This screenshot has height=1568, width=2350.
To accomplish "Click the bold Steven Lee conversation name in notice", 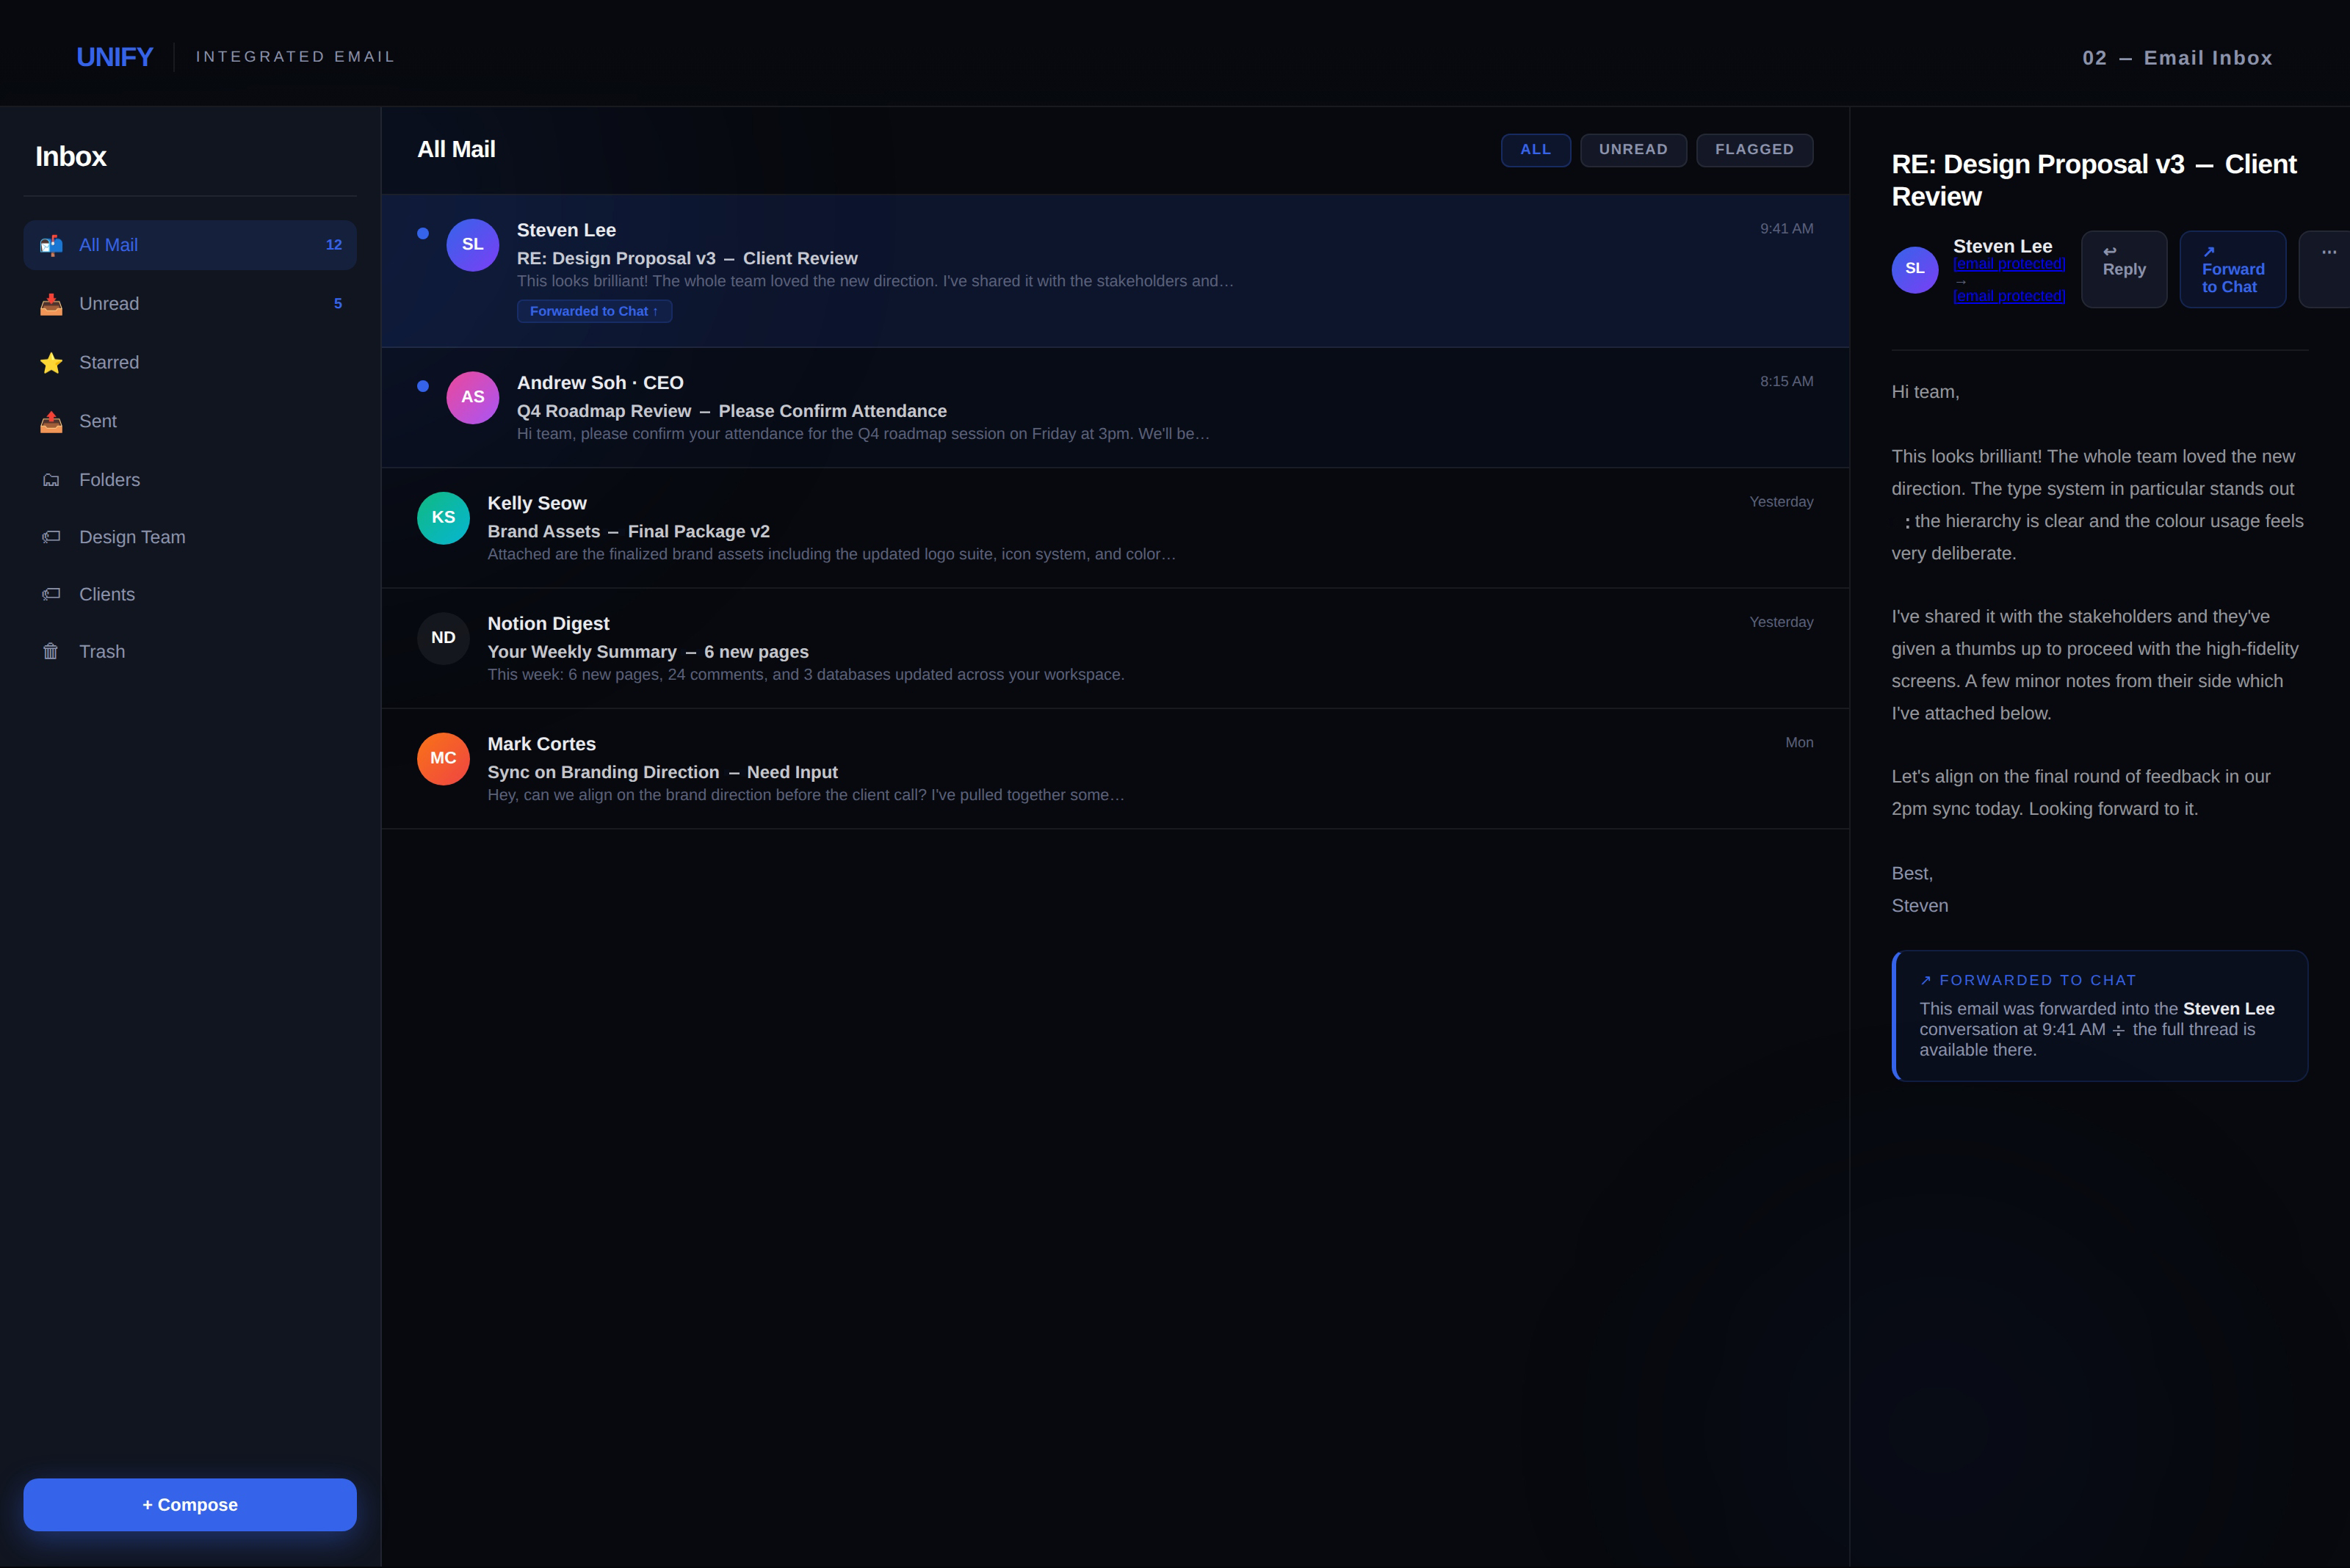I will (x=2228, y=1009).
